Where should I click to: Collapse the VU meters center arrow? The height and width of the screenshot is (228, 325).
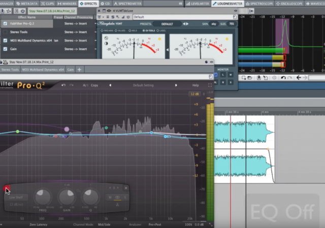[x=167, y=50]
